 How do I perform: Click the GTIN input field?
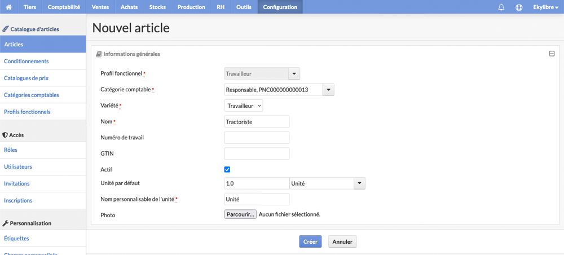click(257, 153)
